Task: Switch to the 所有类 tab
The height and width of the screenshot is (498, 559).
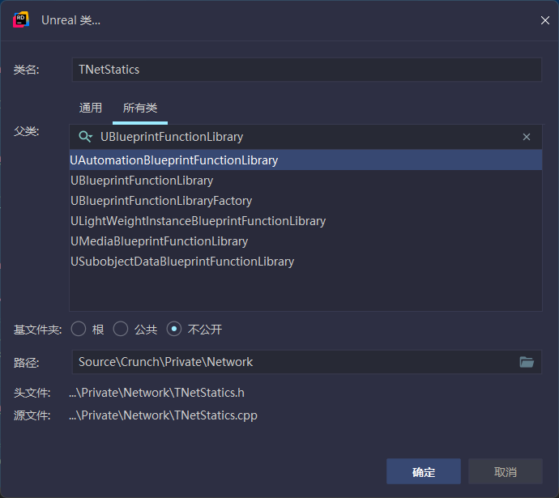Action: (x=140, y=108)
